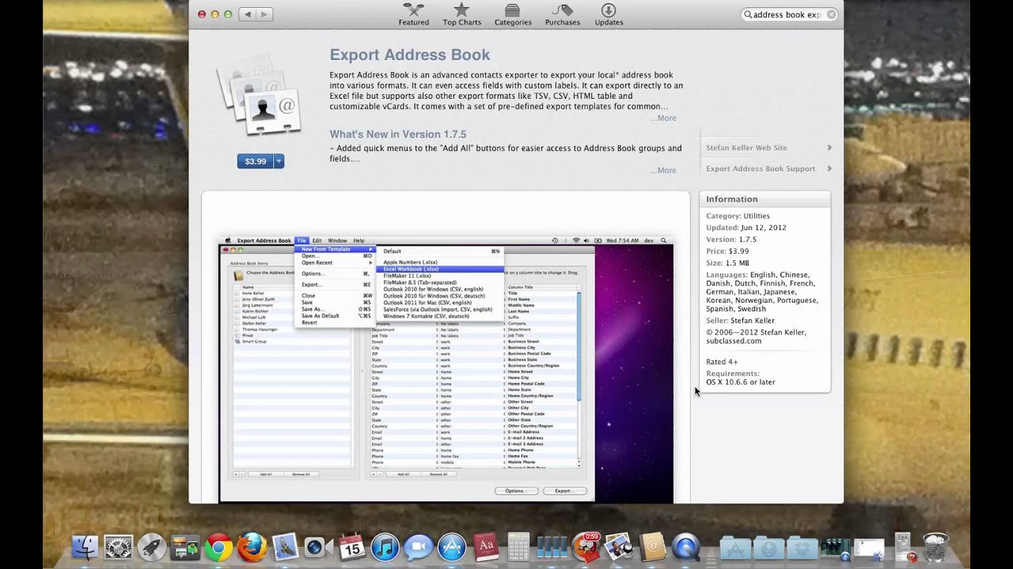Open the Calendar icon showing 15
Screen dimensions: 1013x569
click(351, 547)
